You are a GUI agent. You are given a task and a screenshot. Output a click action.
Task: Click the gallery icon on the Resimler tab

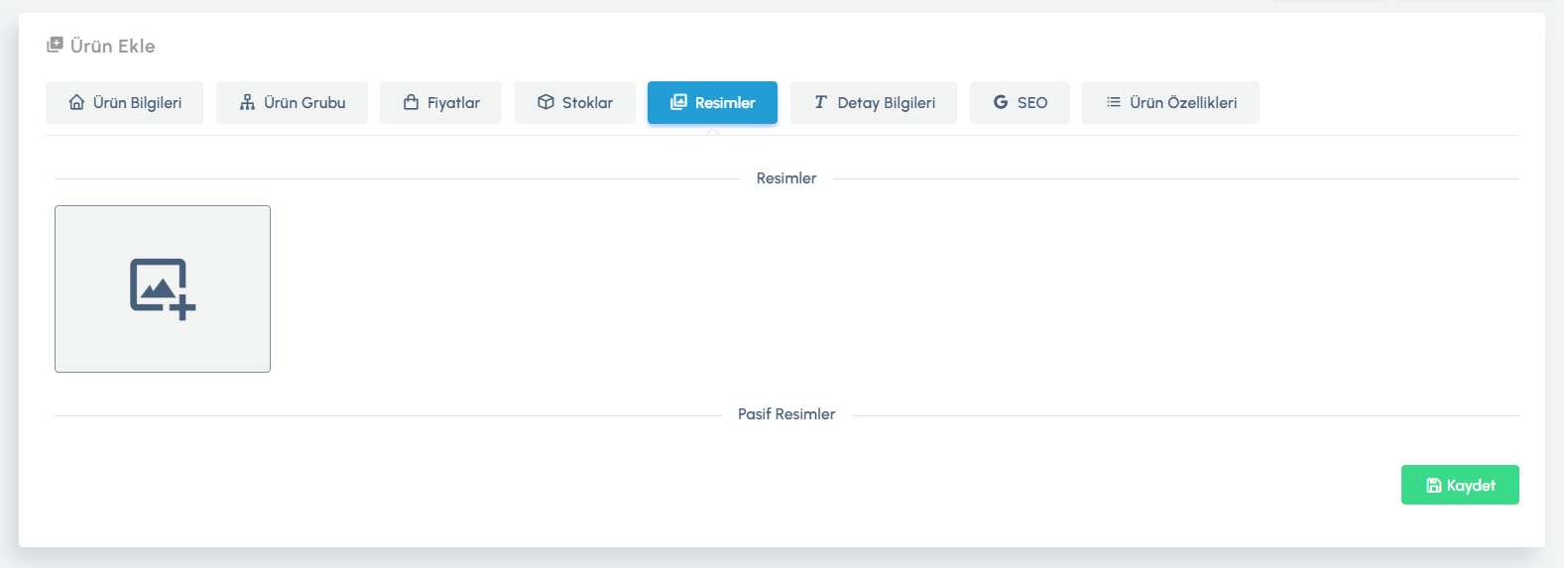pos(678,103)
